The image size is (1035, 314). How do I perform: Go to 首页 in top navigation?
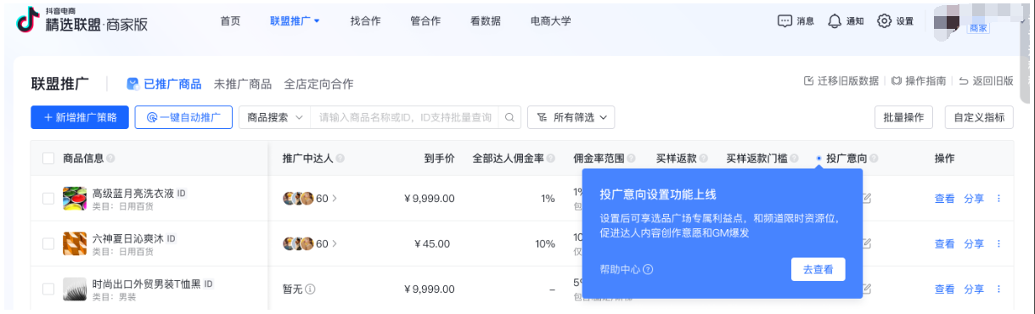coord(230,21)
